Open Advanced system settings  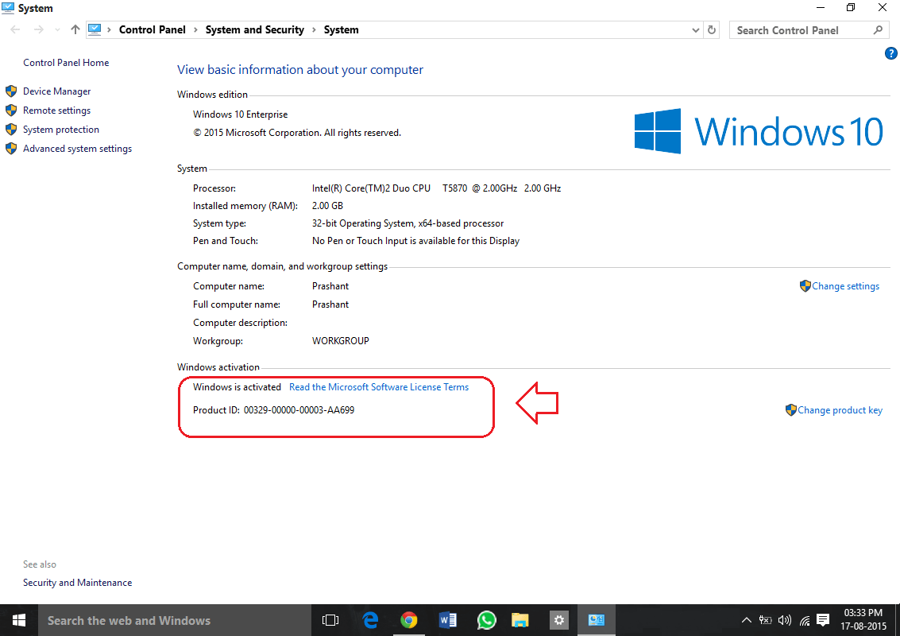tap(77, 148)
